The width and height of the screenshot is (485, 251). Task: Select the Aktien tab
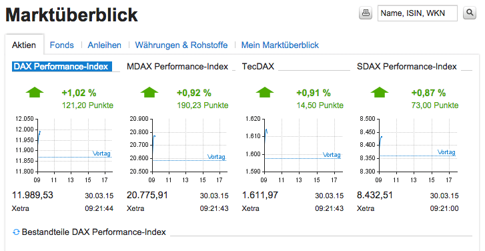tap(24, 45)
